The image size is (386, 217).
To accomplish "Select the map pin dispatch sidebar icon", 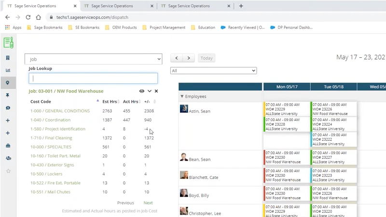I will pyautogui.click(x=8, y=82).
